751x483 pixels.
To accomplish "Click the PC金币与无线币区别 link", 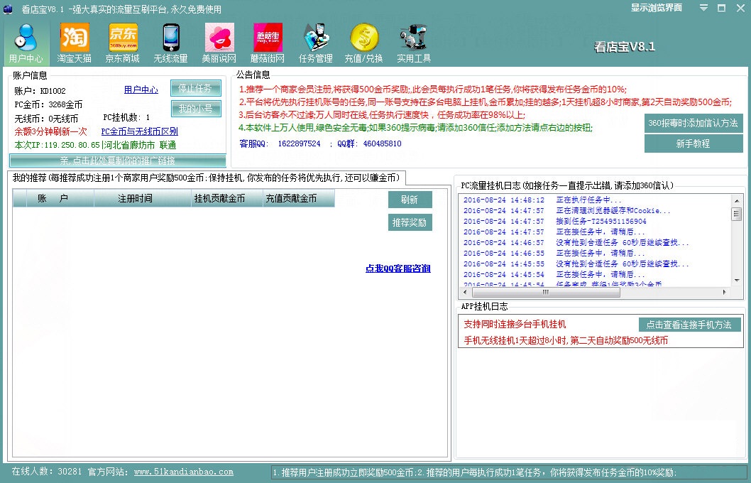I will [139, 131].
